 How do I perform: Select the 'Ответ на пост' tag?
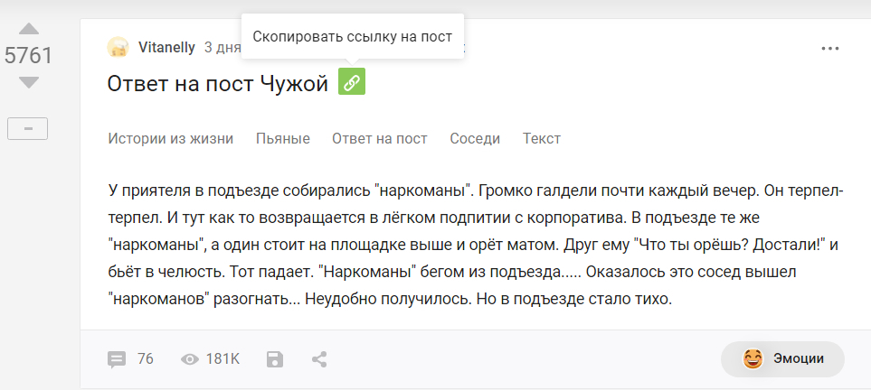(x=379, y=139)
